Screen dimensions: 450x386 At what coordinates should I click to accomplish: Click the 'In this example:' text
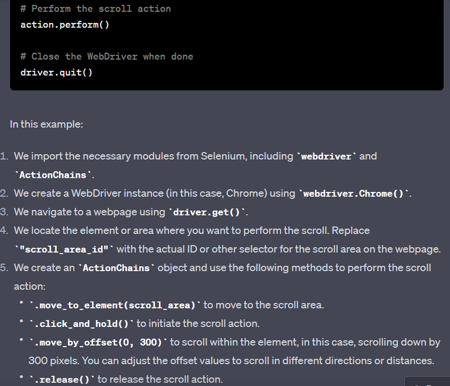pos(47,124)
